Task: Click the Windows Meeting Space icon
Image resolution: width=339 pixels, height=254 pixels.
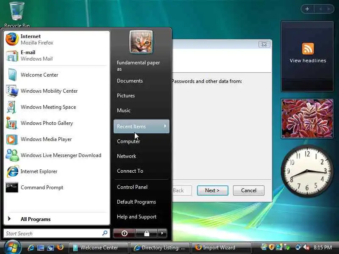Action: (12, 107)
